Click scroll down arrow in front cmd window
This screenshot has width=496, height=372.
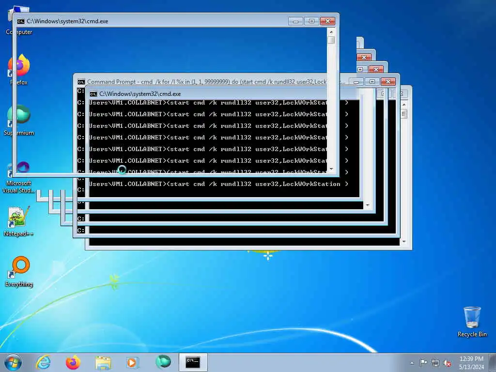(331, 169)
